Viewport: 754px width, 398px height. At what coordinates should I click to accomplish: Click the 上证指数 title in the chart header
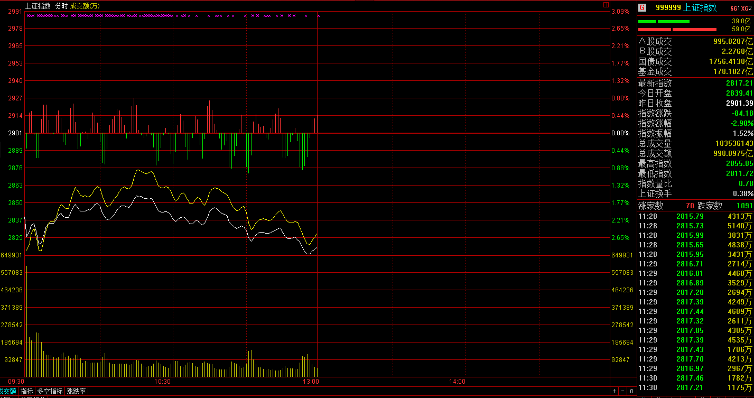coord(38,6)
